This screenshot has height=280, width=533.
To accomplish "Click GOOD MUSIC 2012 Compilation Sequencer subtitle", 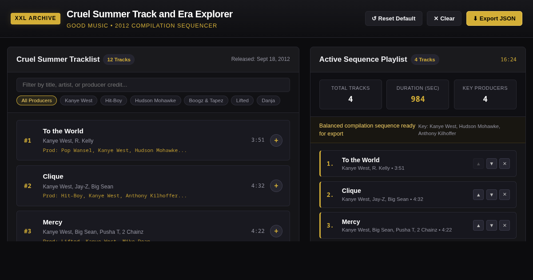I will 142,26.
